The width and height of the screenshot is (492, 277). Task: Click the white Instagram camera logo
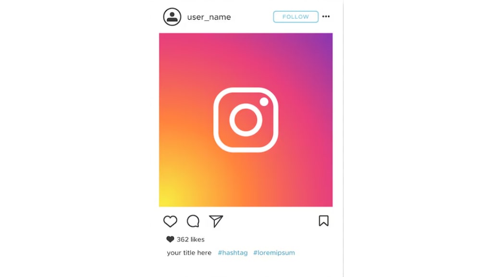coord(246,120)
